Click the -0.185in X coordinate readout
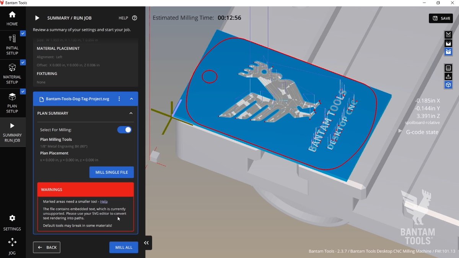 [427, 101]
